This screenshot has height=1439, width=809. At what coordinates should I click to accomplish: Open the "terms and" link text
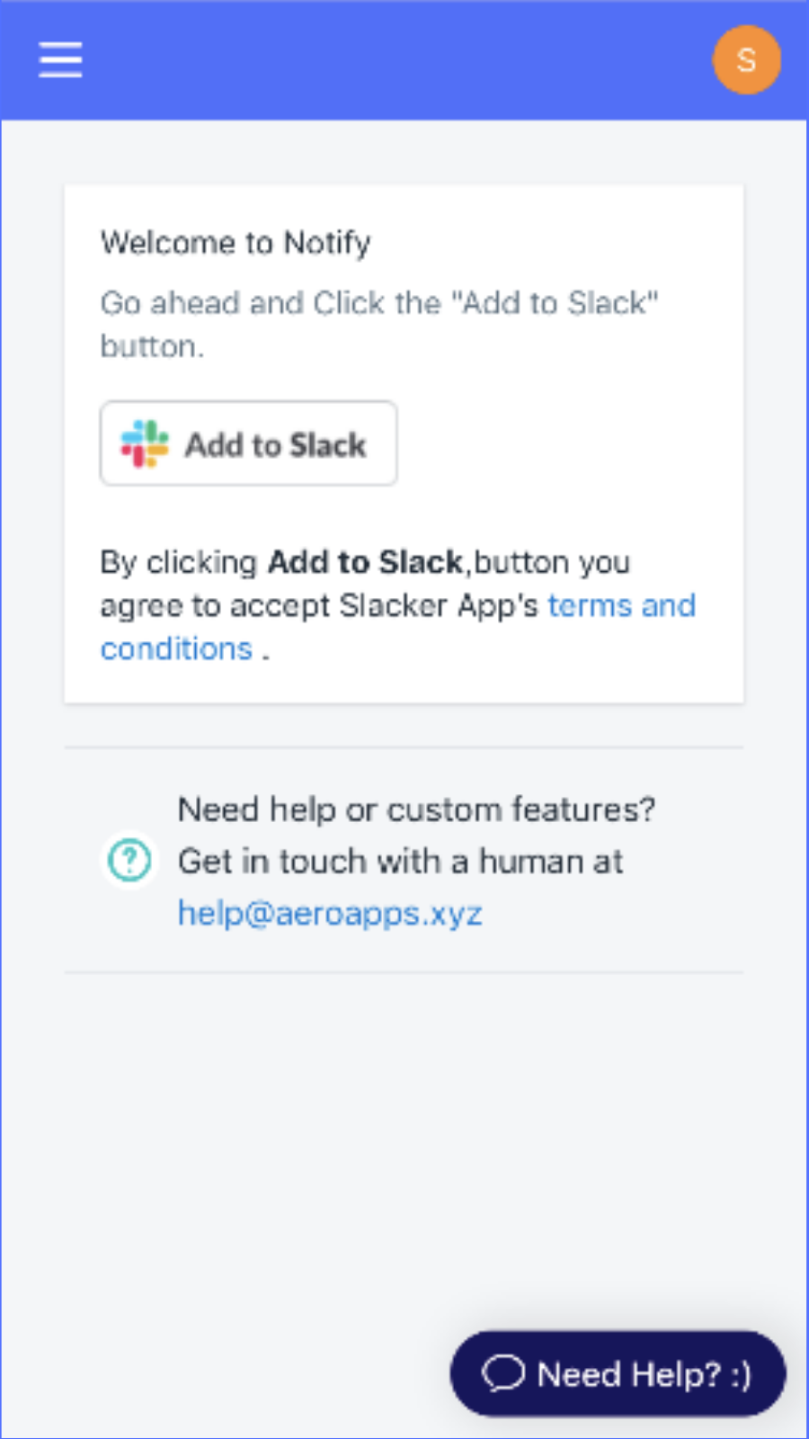621,605
